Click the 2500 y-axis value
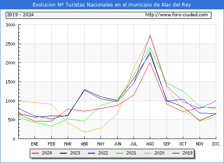The width and height of the screenshot is (224, 163). (10, 44)
